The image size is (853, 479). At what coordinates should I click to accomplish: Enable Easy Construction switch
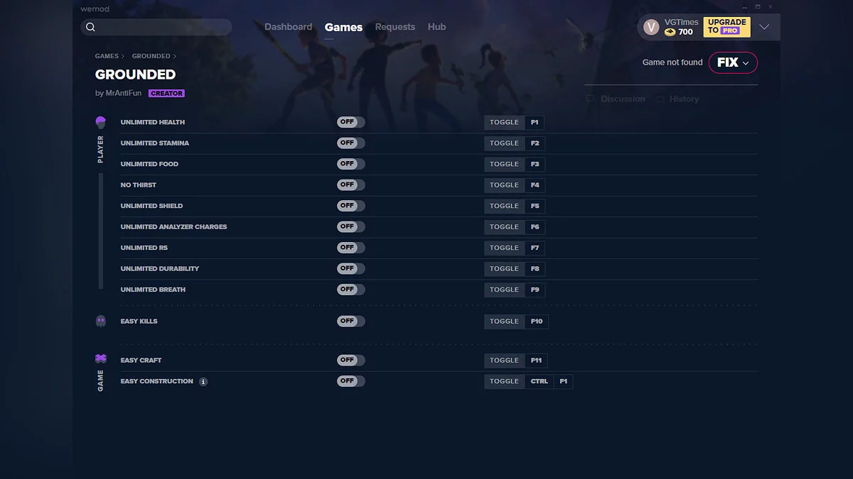351,381
